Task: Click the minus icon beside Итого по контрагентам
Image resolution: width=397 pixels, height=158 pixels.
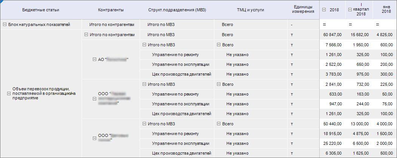Action: pos(86,35)
